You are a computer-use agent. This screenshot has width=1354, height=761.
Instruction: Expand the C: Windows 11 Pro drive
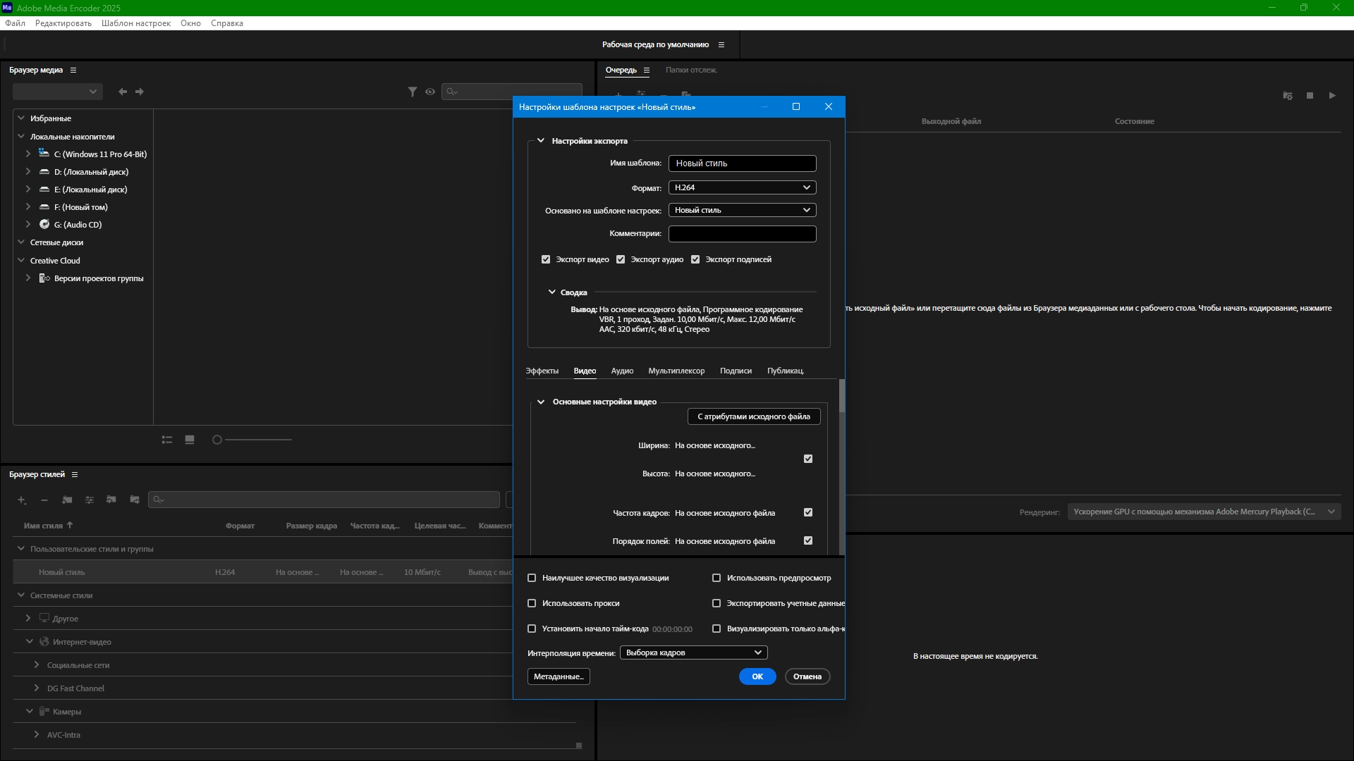coord(28,154)
